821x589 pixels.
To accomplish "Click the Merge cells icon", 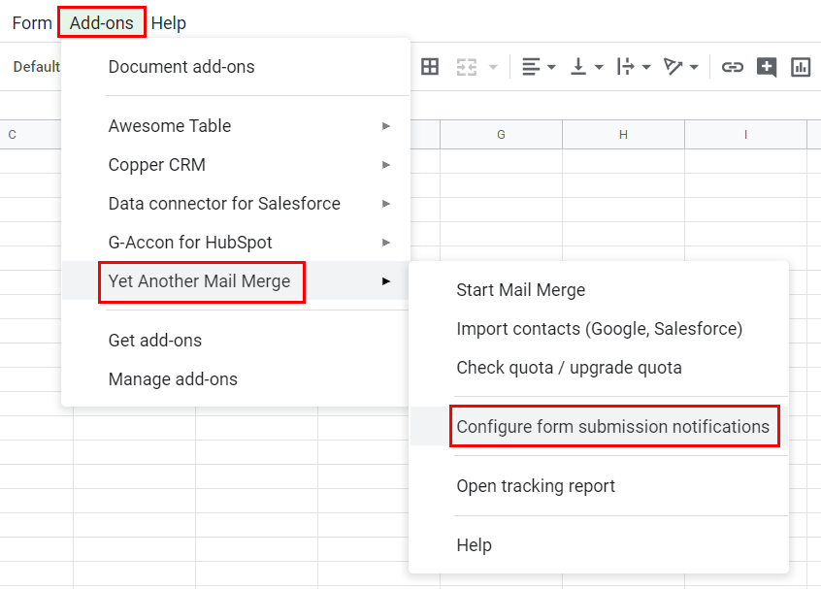I will pos(467,67).
